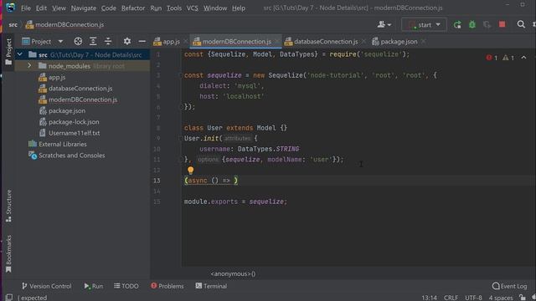The height and width of the screenshot is (301, 536).
Task: Open the VCS menu
Action: pyautogui.click(x=192, y=8)
